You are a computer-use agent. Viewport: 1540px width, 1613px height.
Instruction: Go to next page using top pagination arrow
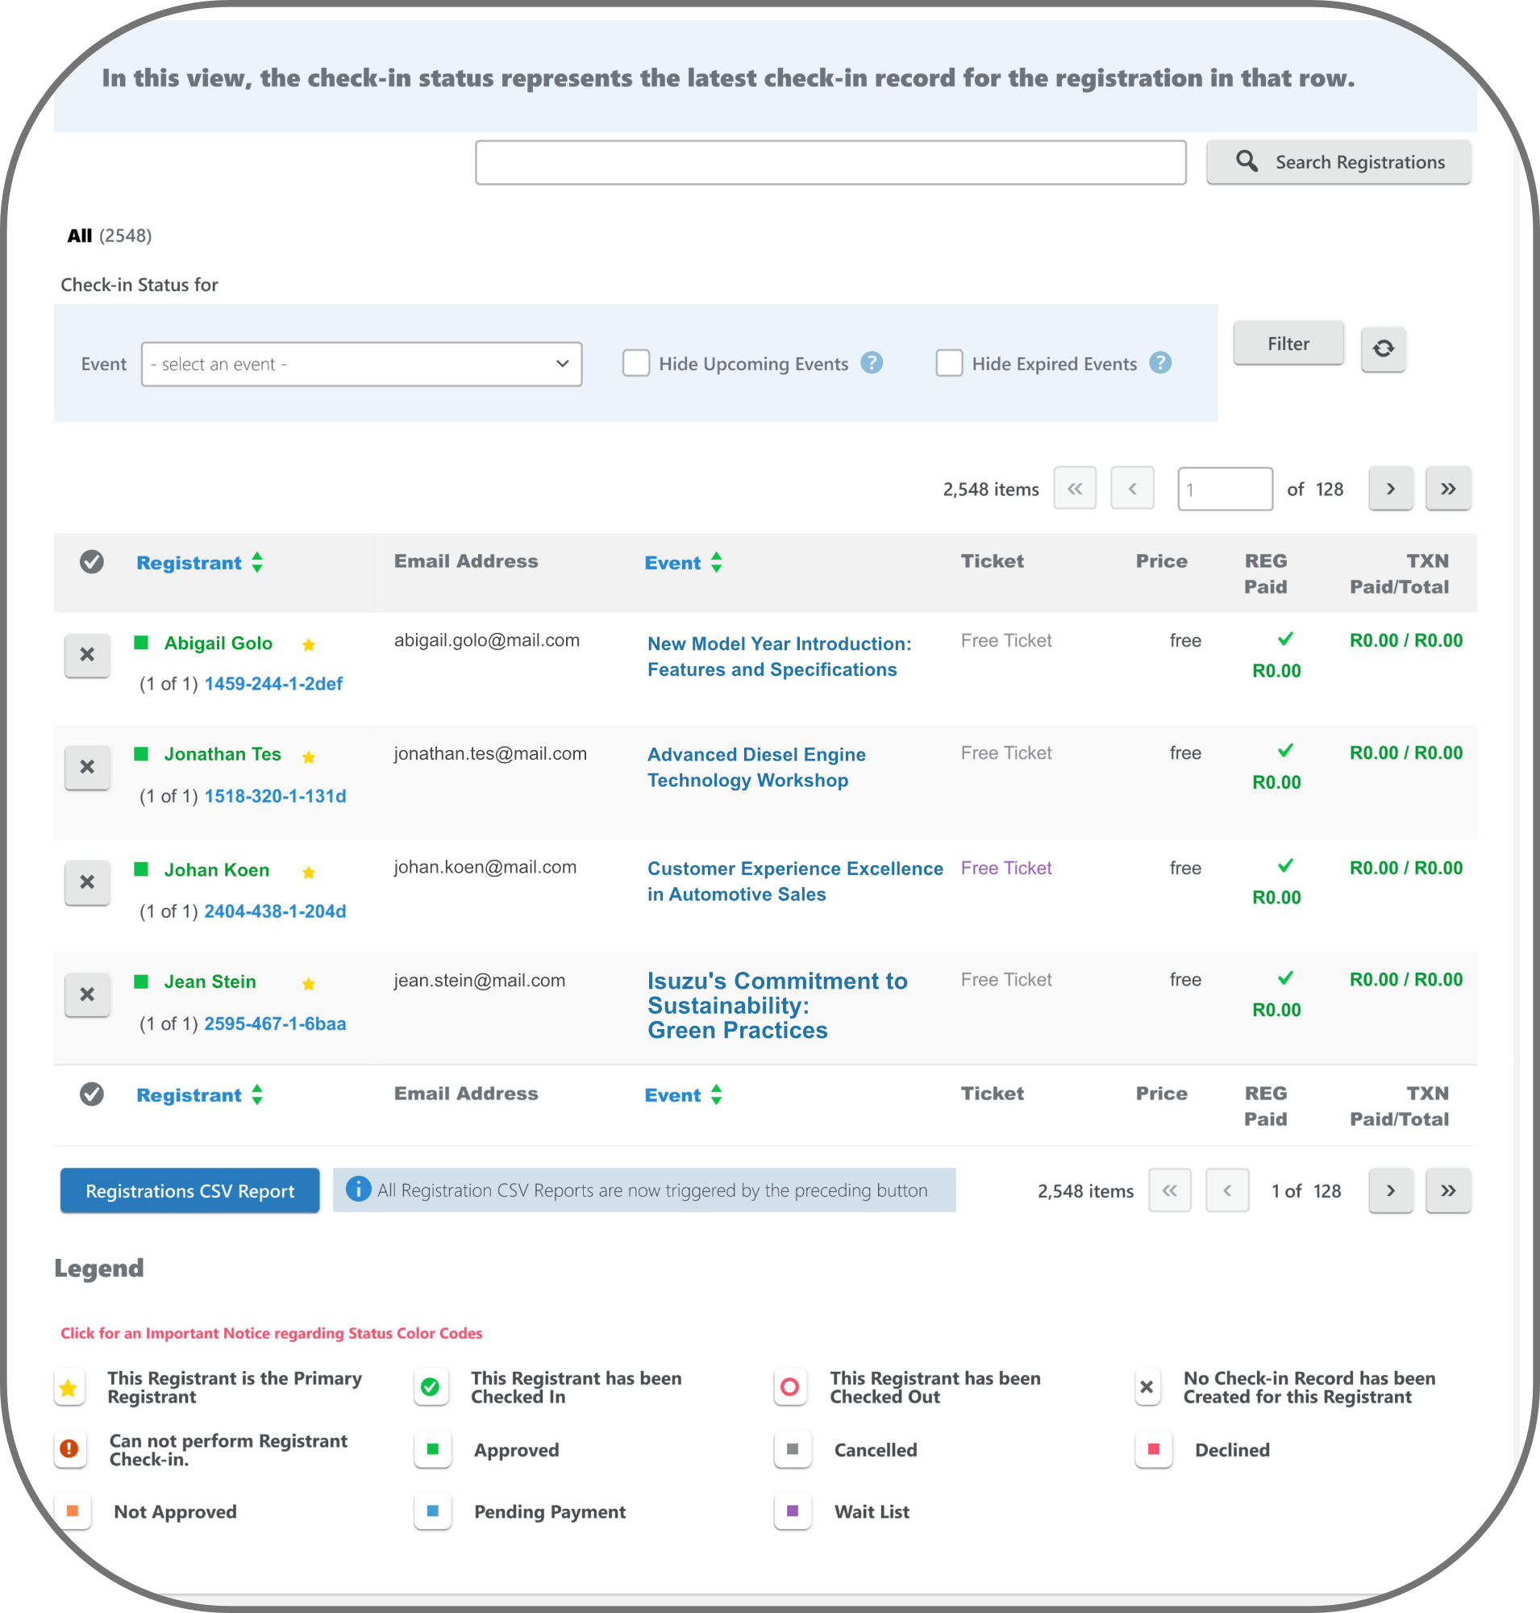click(1390, 489)
